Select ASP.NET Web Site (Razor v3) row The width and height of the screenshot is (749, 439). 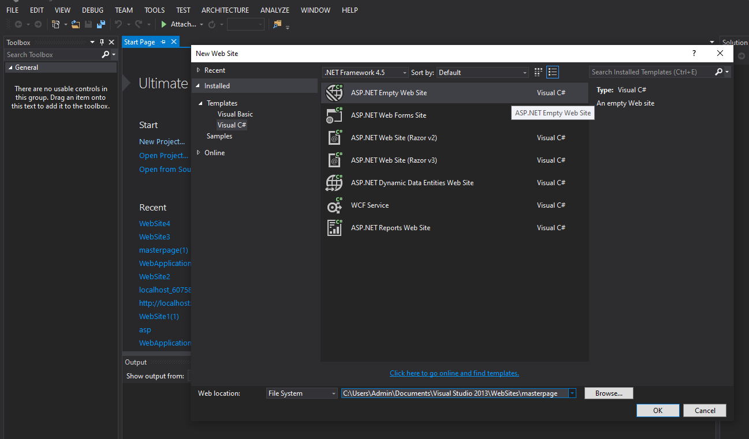tap(454, 160)
